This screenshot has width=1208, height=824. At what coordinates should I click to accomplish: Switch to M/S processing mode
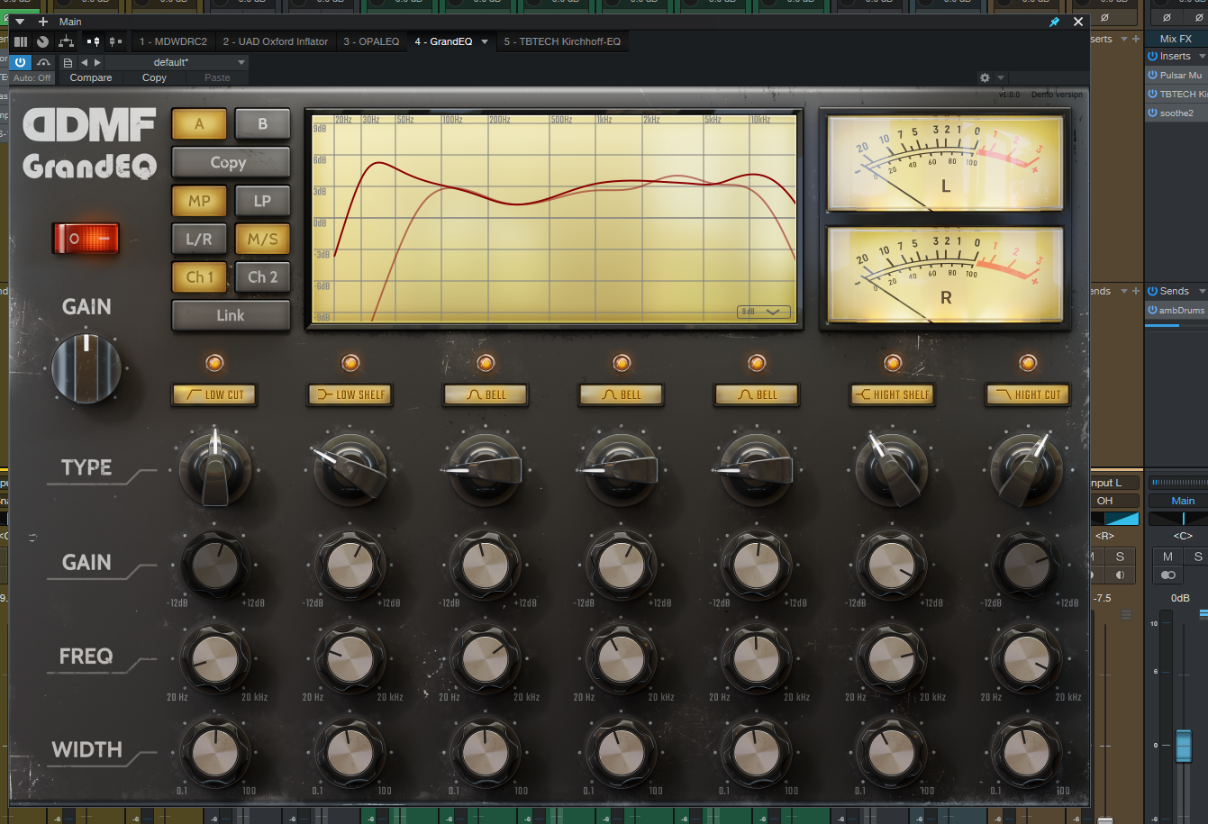[262, 239]
